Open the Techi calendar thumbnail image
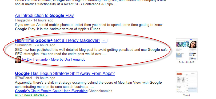216x99 pixels. click(x=186, y=82)
